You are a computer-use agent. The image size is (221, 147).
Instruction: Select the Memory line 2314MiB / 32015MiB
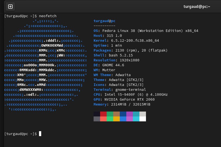click(x=122, y=104)
